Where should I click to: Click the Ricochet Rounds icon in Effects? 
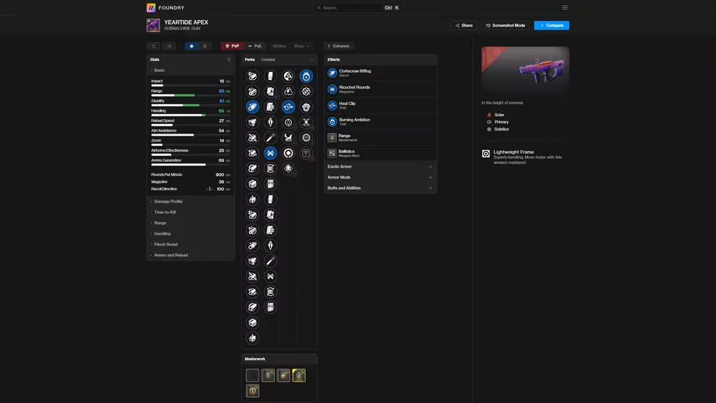332,89
